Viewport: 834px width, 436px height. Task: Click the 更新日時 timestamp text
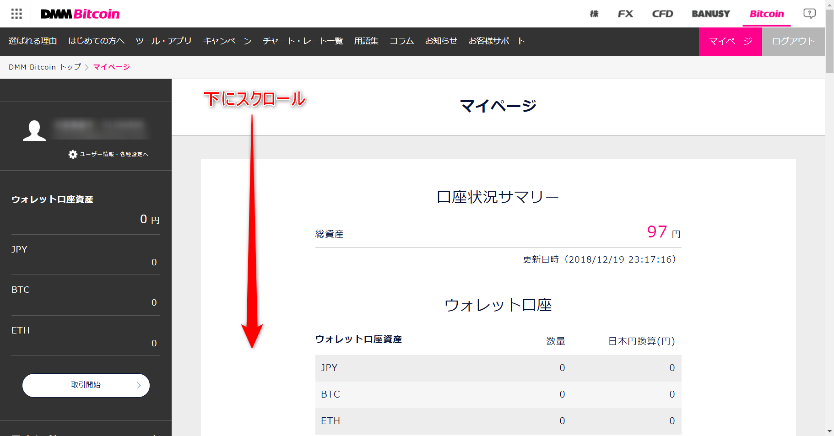click(600, 259)
